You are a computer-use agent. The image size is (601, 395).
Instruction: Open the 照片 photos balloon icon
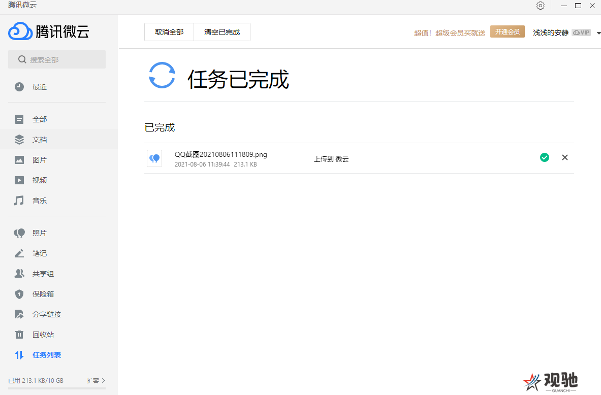(19, 233)
